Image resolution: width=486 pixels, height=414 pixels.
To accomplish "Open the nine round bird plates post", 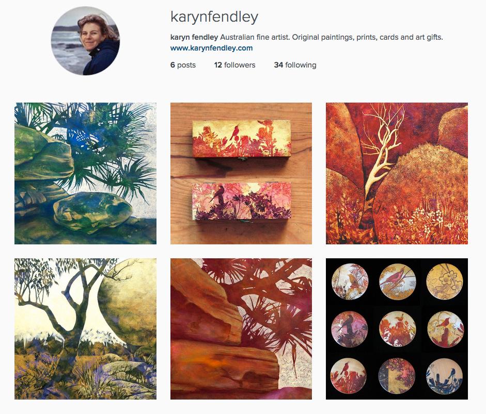I will pyautogui.click(x=397, y=329).
